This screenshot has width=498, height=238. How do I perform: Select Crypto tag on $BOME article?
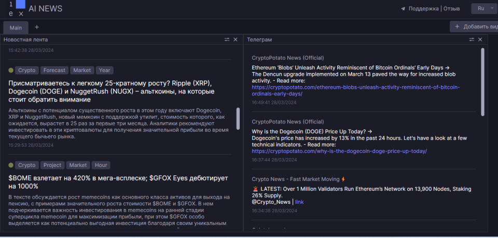point(27,165)
